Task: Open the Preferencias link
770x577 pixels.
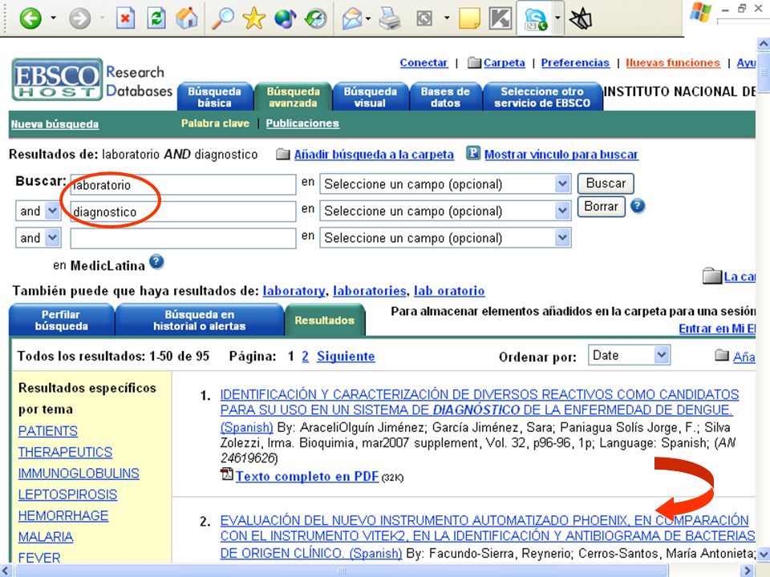Action: 575,63
